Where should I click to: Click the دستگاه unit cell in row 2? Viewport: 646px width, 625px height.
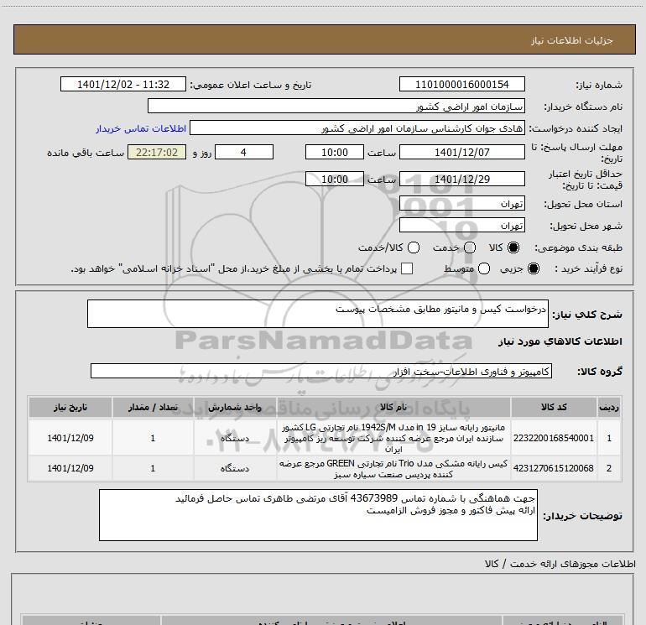point(235,468)
